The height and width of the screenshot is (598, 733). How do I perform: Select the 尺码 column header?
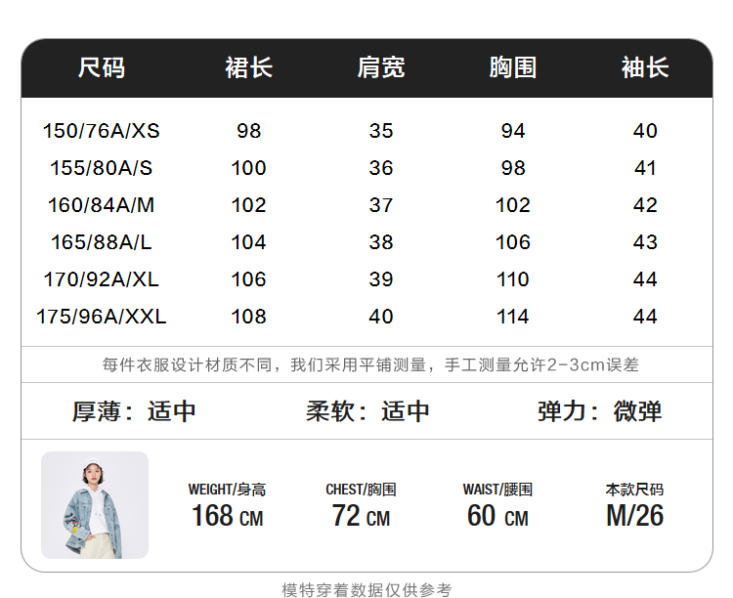point(102,67)
